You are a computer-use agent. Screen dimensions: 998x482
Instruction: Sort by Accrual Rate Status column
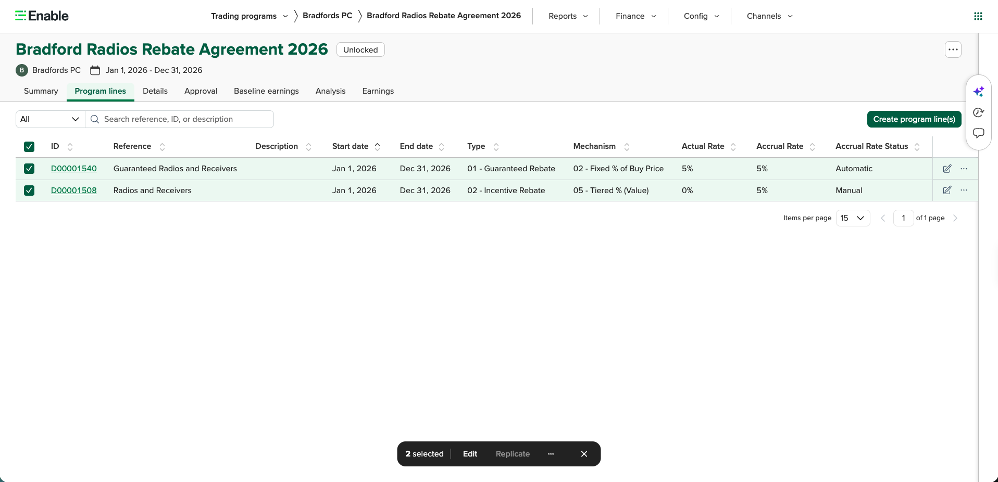(x=917, y=147)
